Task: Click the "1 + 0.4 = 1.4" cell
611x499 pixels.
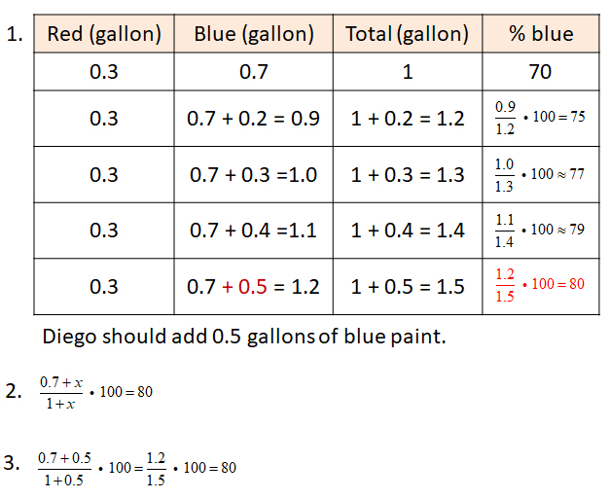Action: [408, 231]
